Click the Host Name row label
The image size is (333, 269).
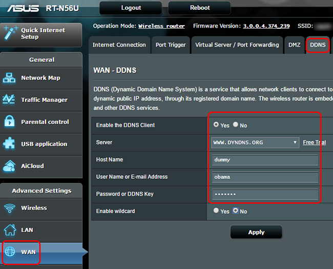click(110, 159)
